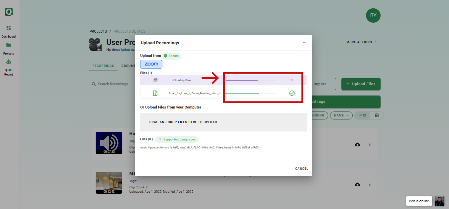
Task: Open the Dashboard from the sidebar
Action: [x=9, y=28]
